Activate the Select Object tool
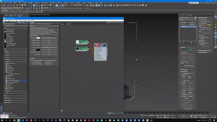217x122 pixels. [x=23, y=5]
